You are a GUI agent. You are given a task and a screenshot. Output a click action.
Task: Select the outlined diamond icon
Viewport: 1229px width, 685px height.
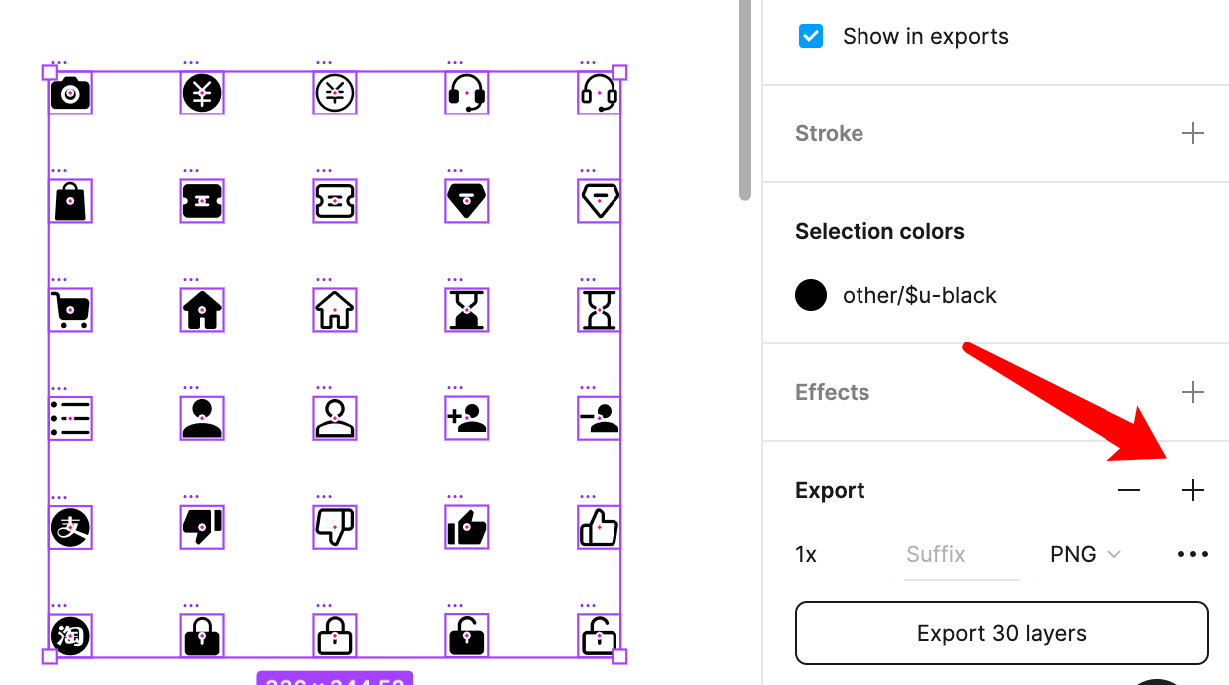[599, 201]
